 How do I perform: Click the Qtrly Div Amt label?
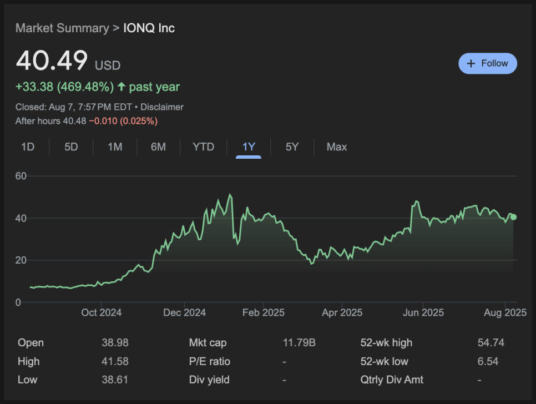pos(392,380)
